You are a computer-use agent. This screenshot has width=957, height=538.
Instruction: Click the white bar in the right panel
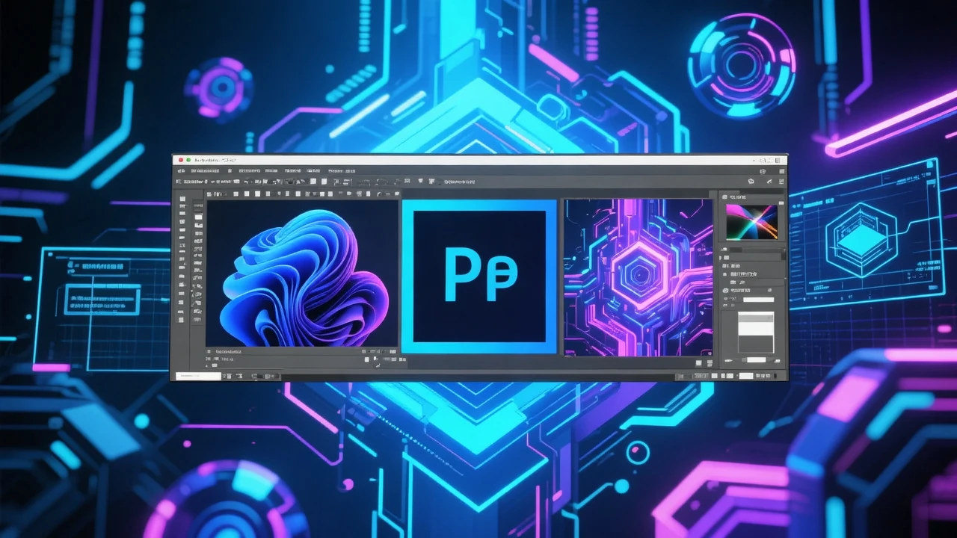click(758, 300)
